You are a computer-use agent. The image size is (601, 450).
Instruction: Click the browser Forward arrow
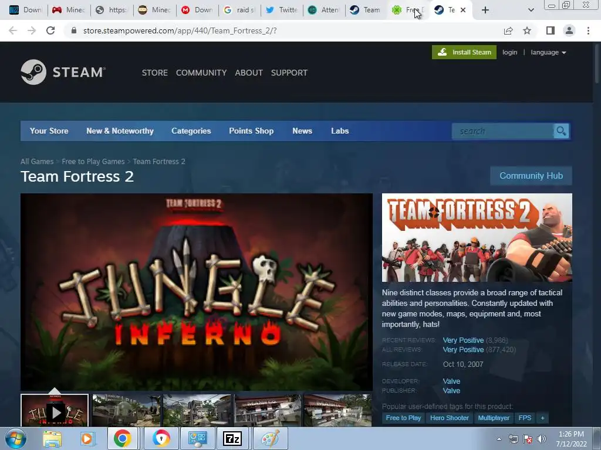click(x=32, y=30)
